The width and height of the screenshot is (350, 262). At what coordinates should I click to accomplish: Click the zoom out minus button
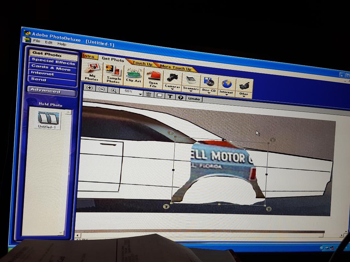101,89
